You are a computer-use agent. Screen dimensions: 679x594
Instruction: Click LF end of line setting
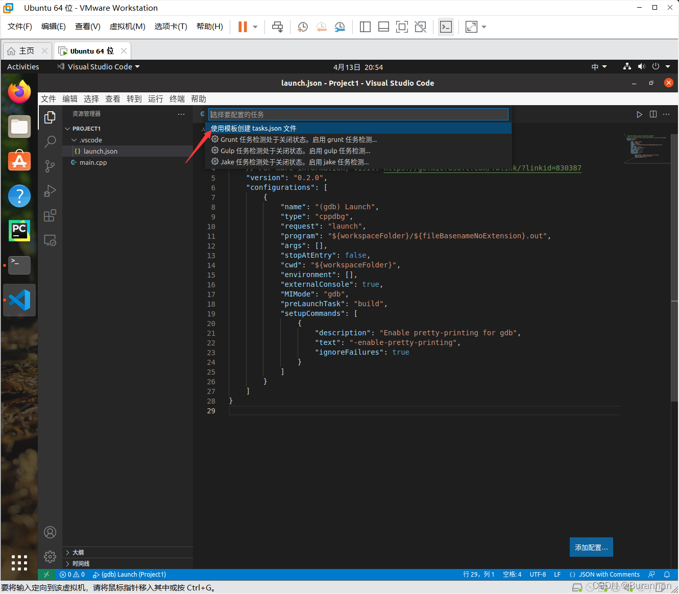click(557, 575)
